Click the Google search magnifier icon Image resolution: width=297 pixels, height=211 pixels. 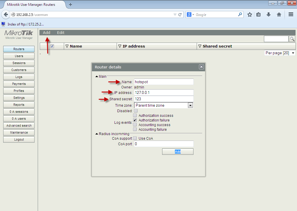coord(240,14)
